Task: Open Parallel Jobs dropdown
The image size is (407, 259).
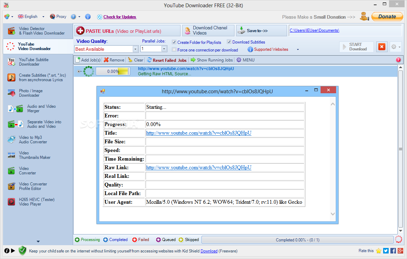Action: (x=164, y=49)
